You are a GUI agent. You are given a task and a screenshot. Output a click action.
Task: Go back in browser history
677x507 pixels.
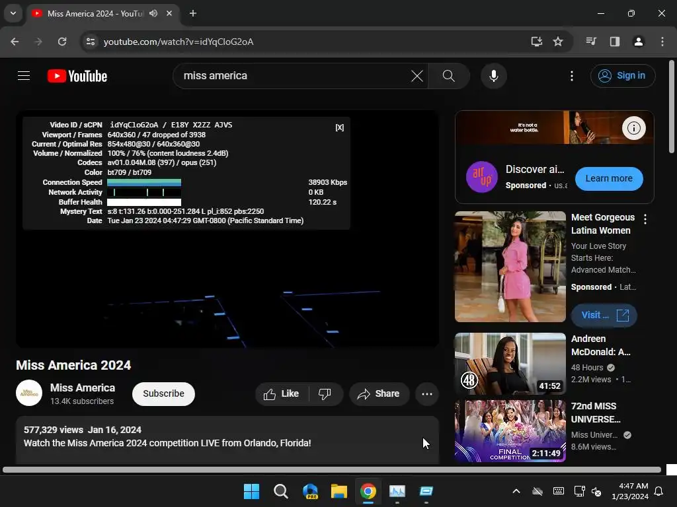pos(15,42)
